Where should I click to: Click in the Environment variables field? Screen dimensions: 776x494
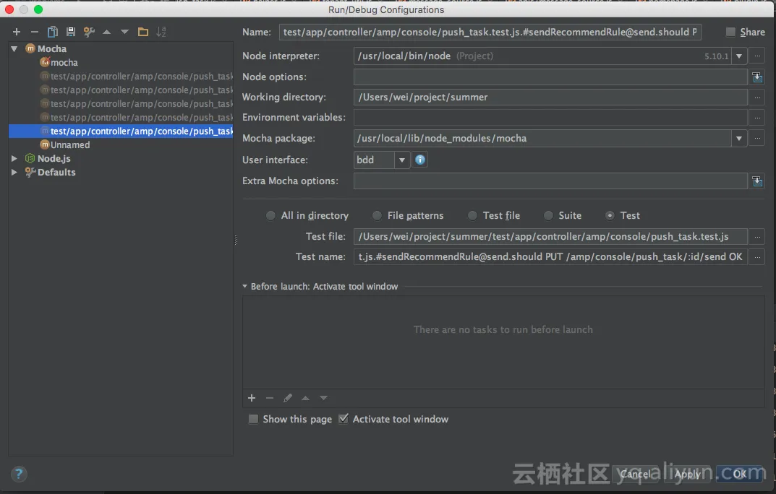550,118
